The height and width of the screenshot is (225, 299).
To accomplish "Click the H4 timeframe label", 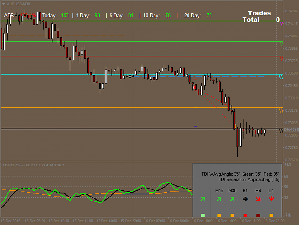I will [x=258, y=191].
